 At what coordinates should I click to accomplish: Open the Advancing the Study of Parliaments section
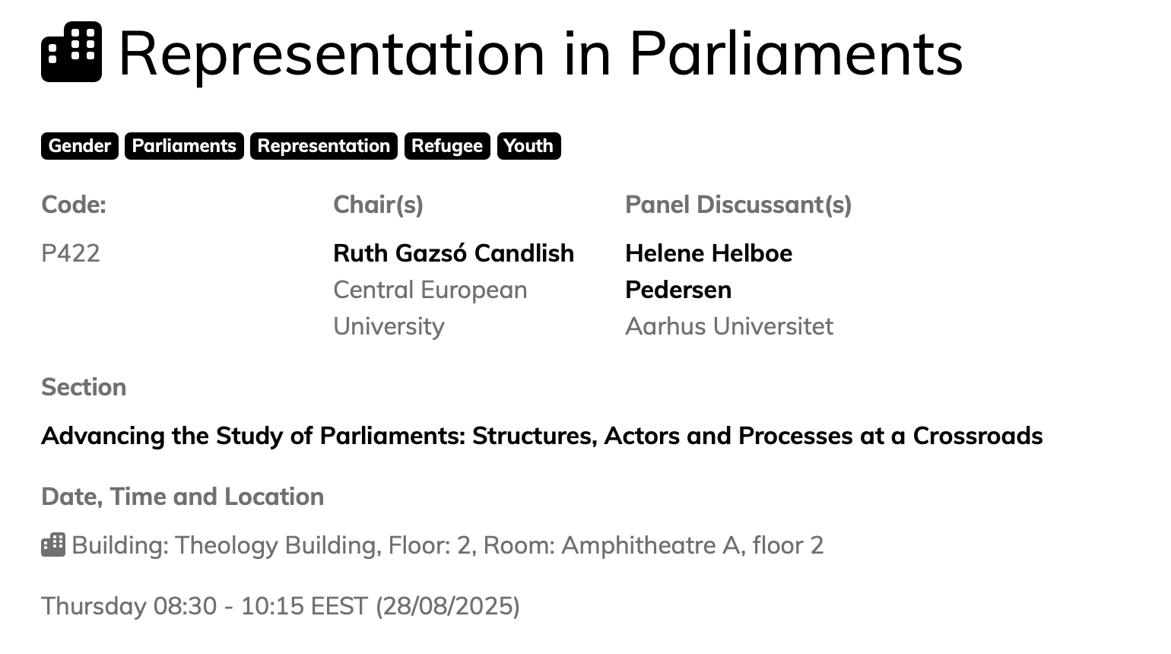[541, 436]
